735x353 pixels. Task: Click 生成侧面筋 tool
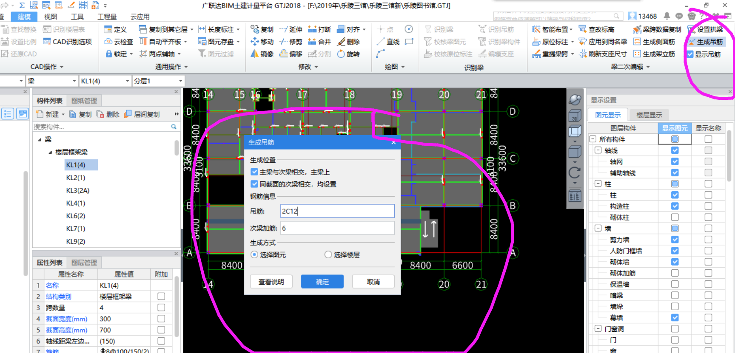click(654, 42)
